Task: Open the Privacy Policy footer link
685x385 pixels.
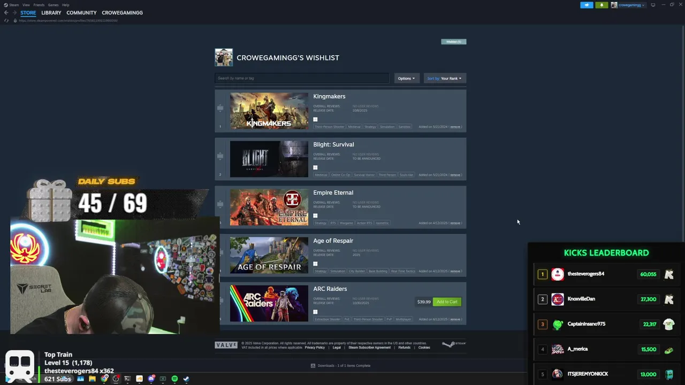Action: (x=315, y=348)
